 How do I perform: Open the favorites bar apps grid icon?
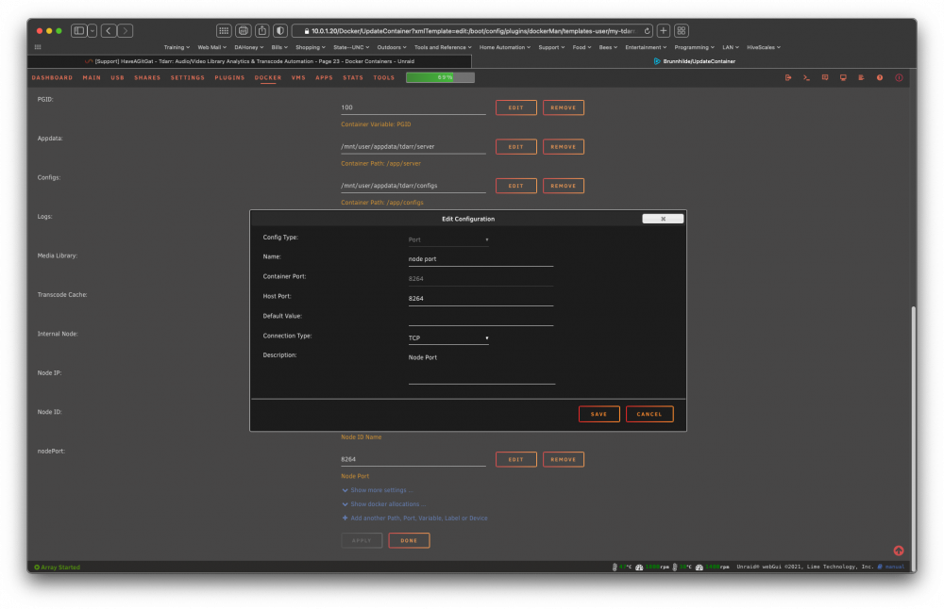point(38,47)
